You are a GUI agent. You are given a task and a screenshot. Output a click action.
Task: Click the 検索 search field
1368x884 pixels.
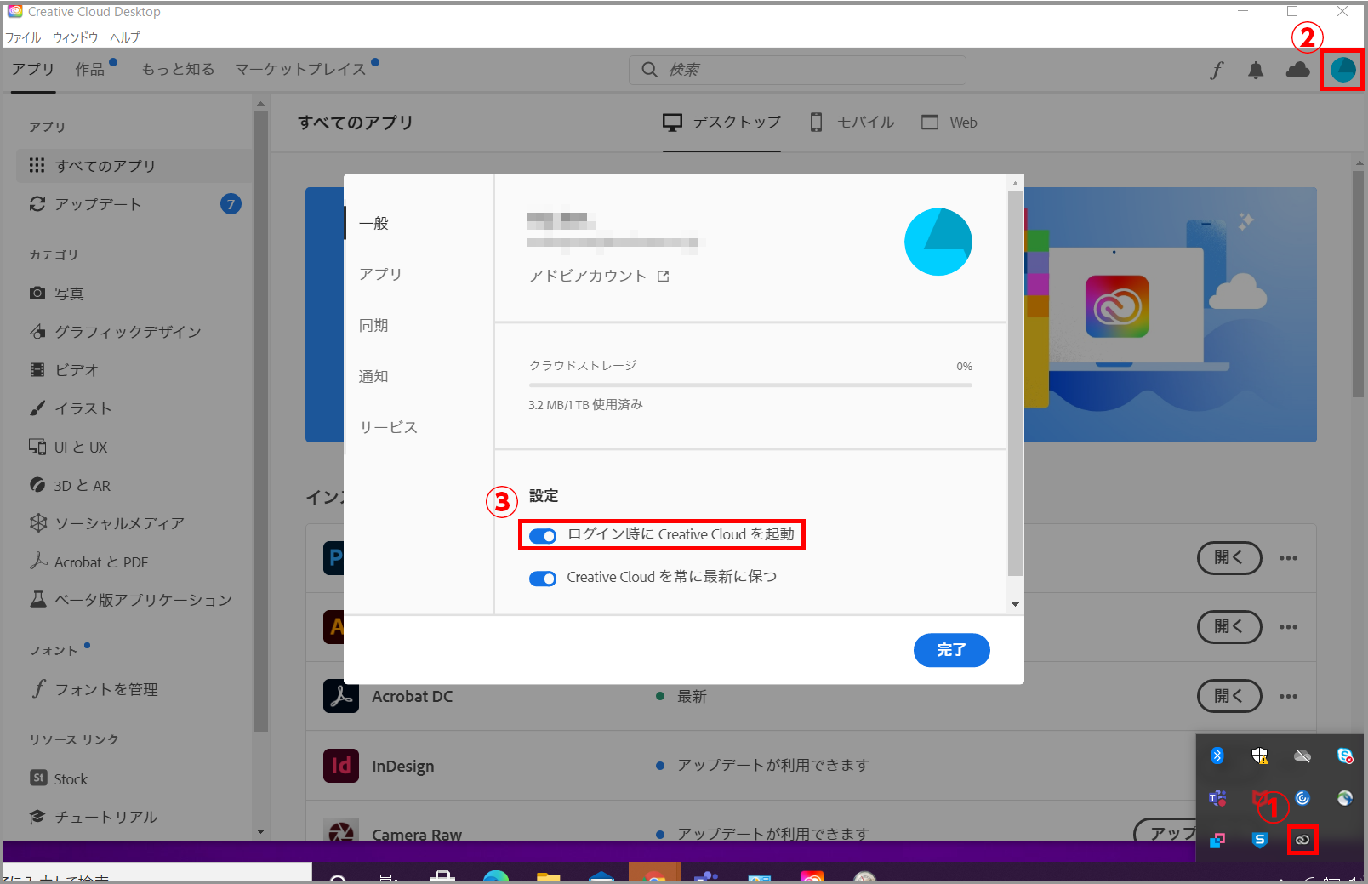point(796,70)
